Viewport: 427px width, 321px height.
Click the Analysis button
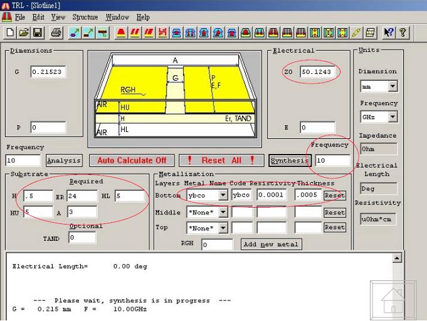tap(64, 160)
